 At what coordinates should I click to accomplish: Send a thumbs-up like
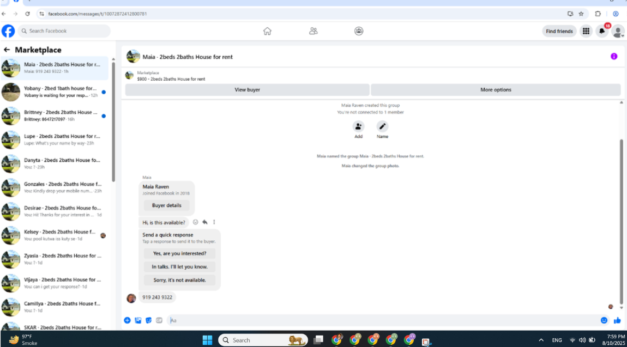[617, 320]
